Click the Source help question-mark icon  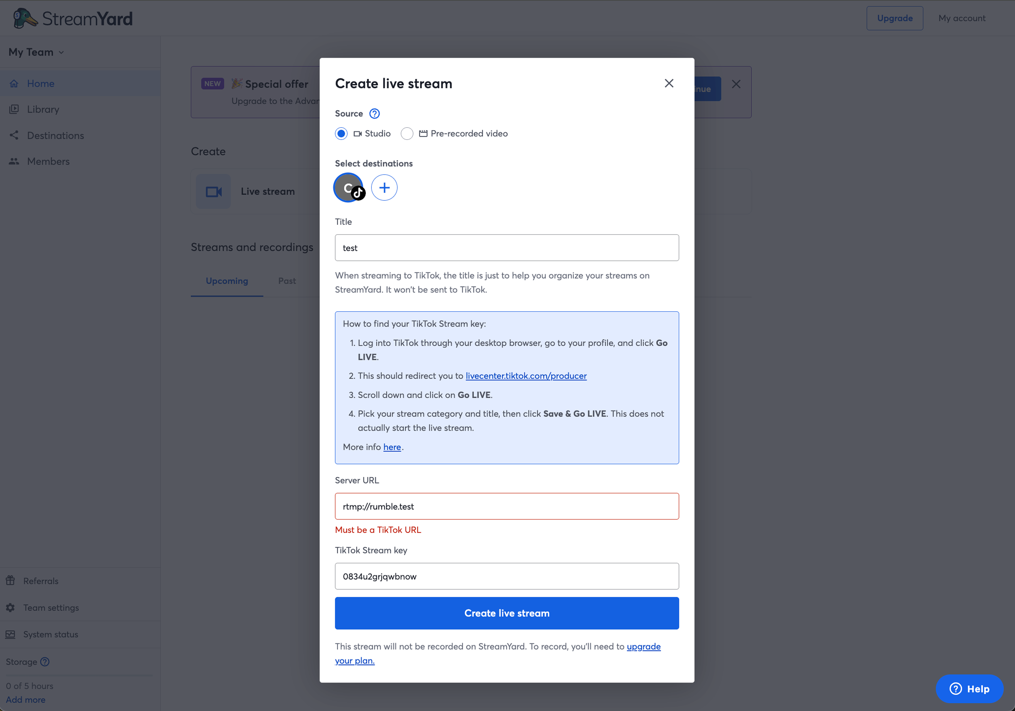pyautogui.click(x=374, y=114)
